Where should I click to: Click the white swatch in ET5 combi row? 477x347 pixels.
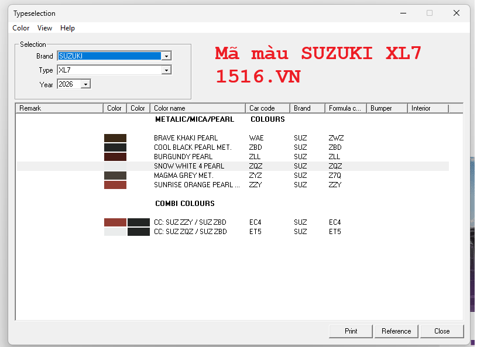pyautogui.click(x=115, y=232)
